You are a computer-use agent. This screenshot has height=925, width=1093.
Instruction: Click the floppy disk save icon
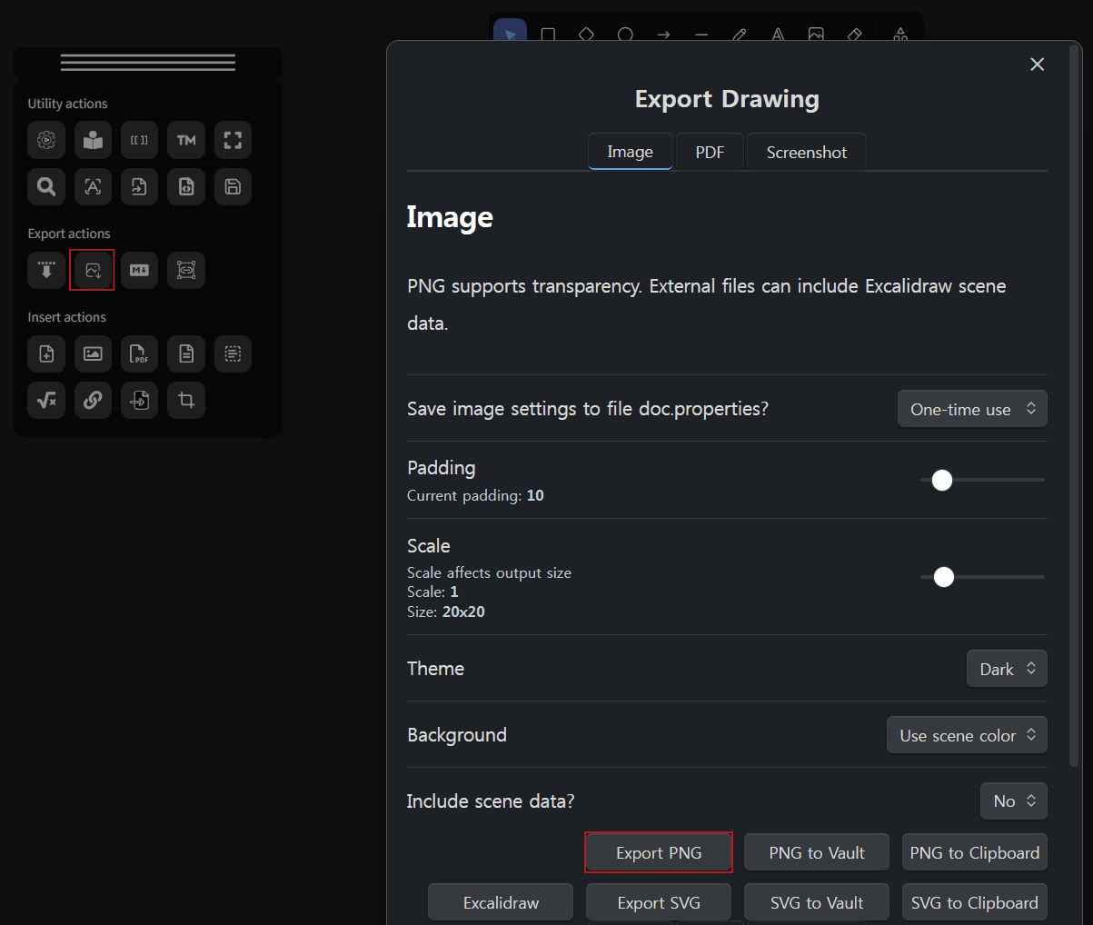pos(233,186)
